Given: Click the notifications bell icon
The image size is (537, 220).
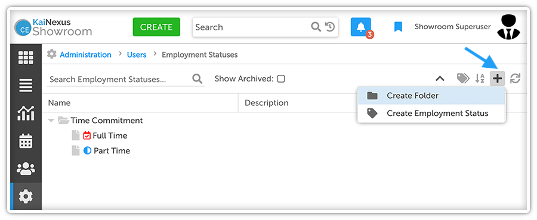Looking at the screenshot, I should (x=360, y=27).
